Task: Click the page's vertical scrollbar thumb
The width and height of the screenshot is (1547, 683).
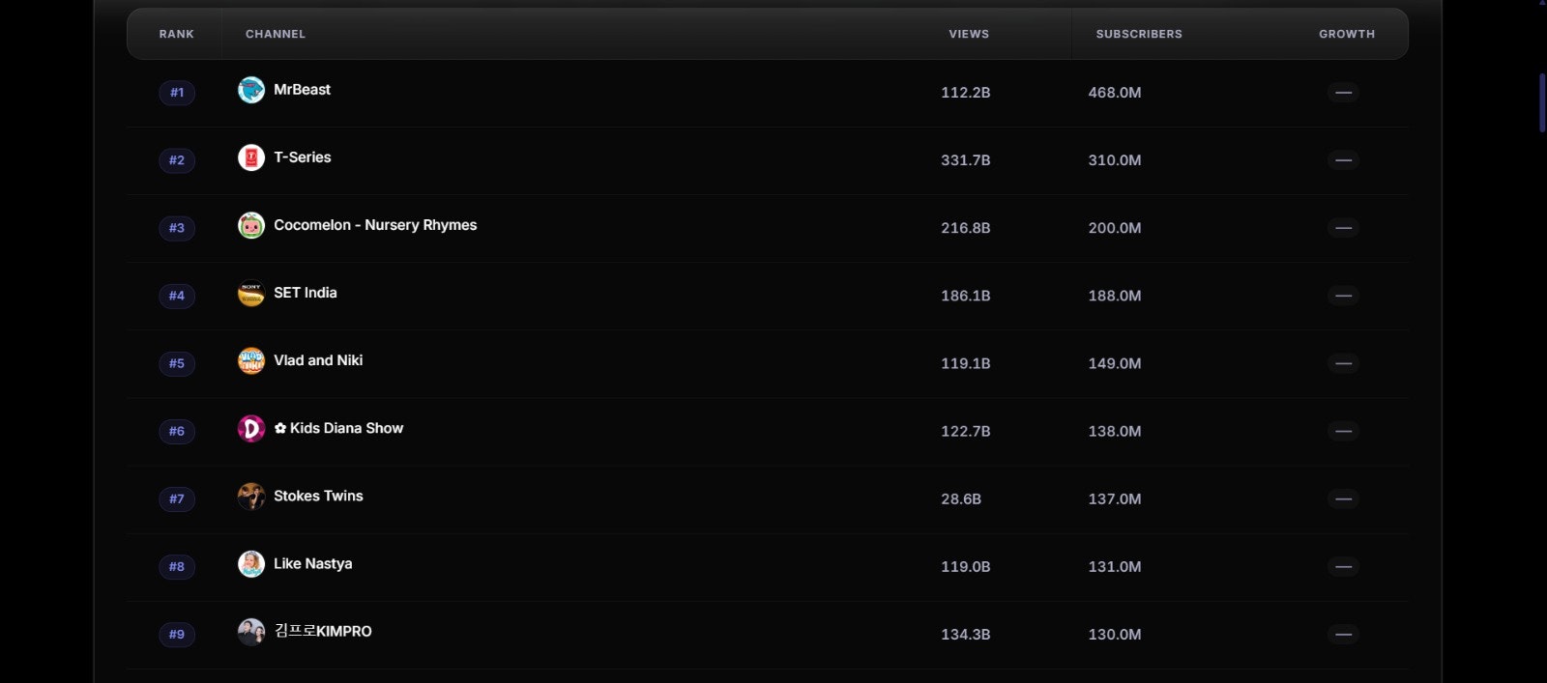Action: click(1542, 103)
